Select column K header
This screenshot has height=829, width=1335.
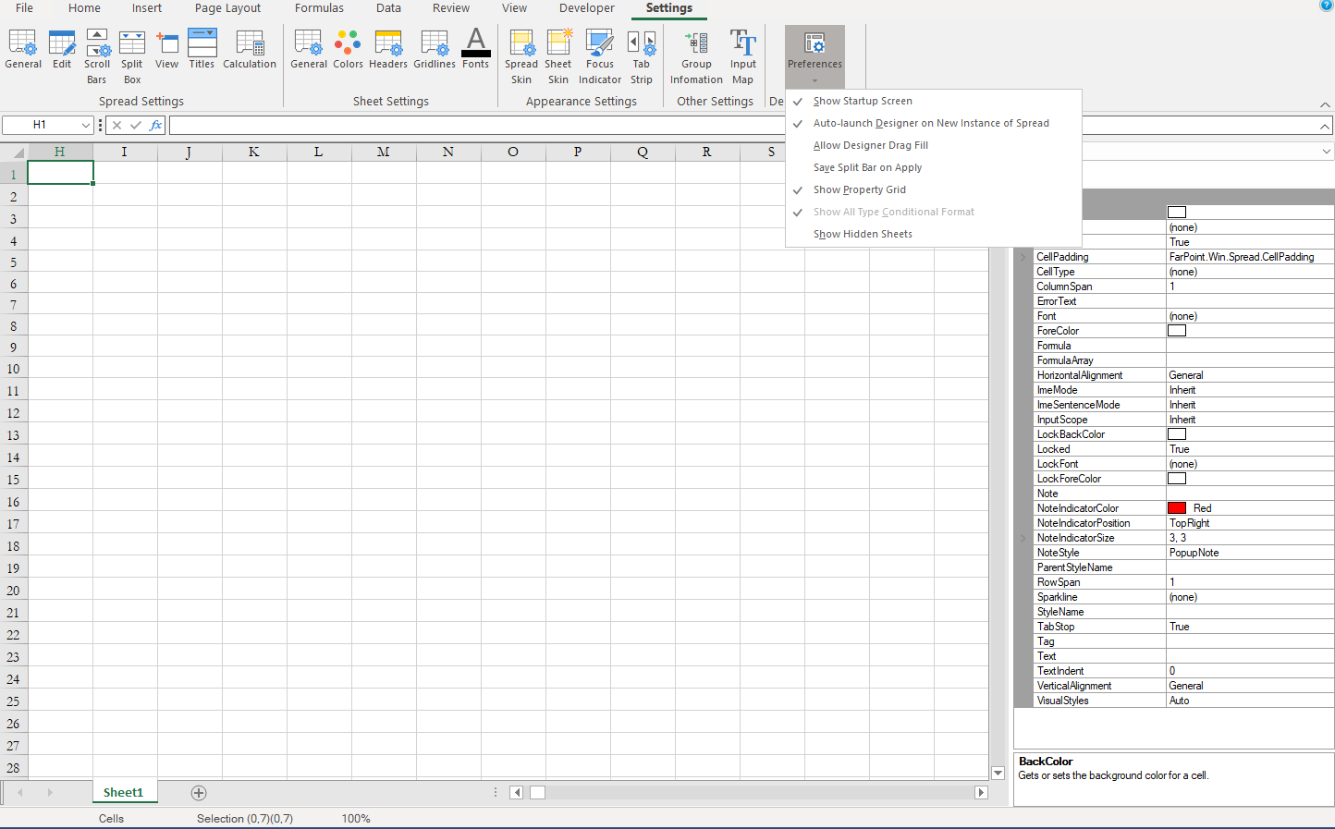click(x=253, y=152)
